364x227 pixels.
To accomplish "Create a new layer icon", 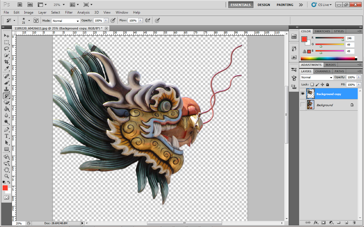I will (346, 222).
